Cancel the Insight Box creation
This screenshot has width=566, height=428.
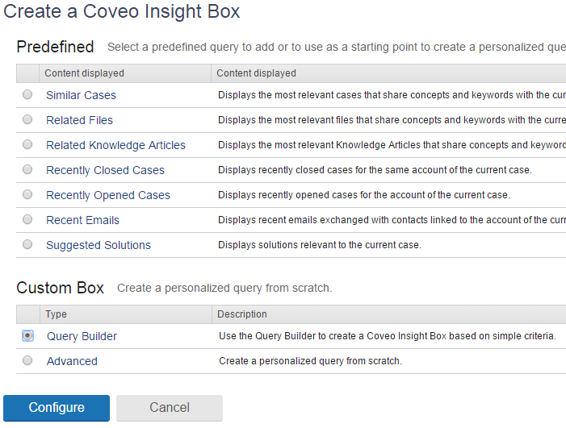pos(170,408)
